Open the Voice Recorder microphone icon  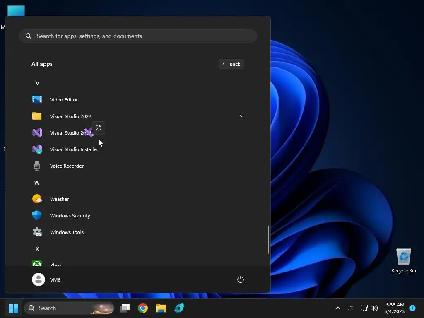point(37,166)
